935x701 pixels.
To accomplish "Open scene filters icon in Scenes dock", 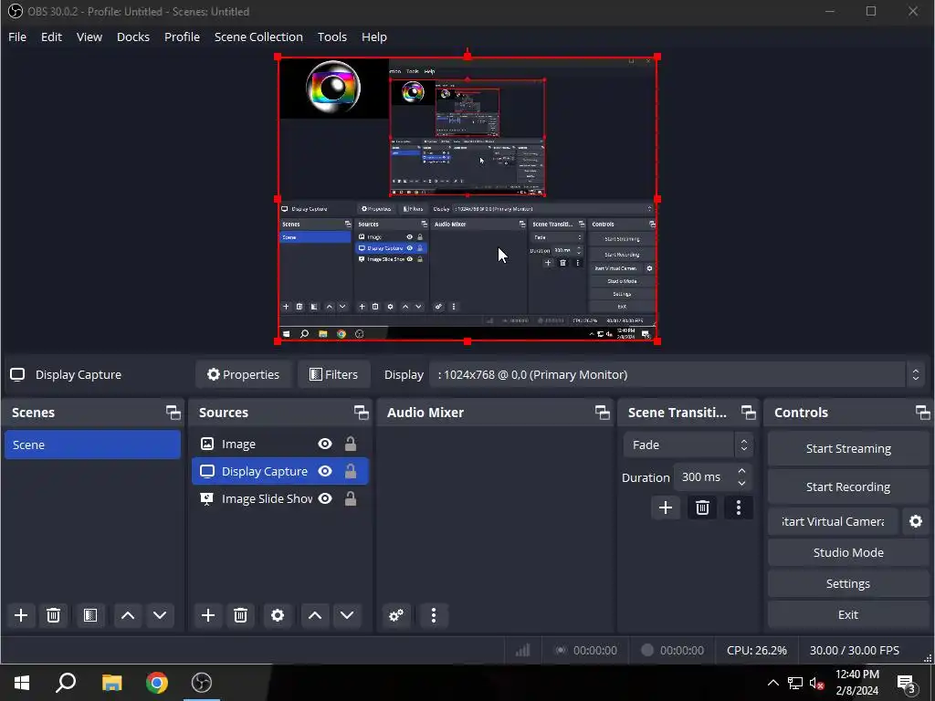I will coord(90,615).
